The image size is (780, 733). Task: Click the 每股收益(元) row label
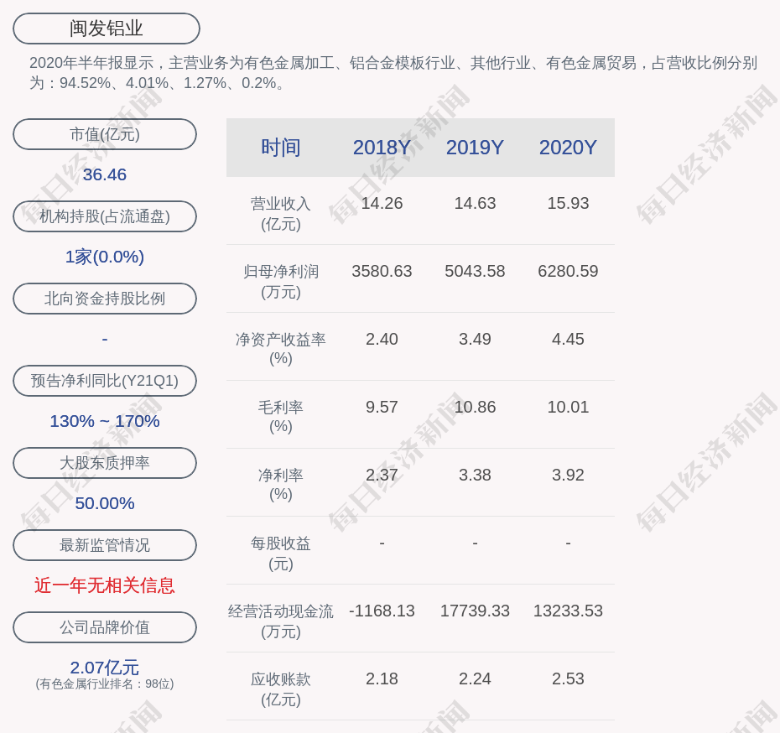(281, 554)
